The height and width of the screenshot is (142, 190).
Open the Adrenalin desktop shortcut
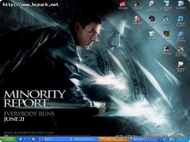(123, 5)
